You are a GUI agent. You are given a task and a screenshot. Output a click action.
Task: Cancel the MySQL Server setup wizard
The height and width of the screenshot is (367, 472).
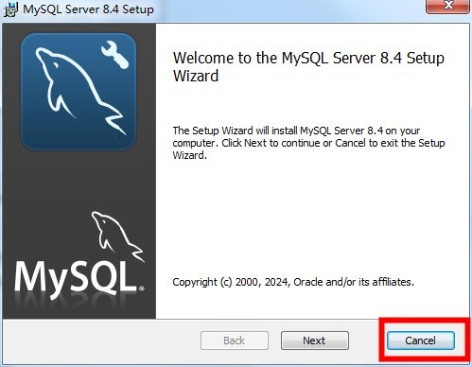click(421, 341)
